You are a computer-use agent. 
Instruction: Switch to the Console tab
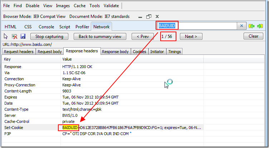click(46, 27)
